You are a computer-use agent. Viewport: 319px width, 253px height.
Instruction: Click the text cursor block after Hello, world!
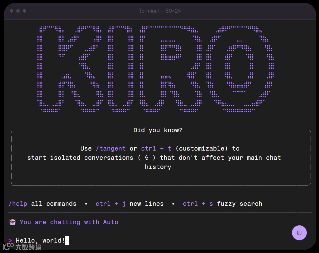tap(67, 240)
